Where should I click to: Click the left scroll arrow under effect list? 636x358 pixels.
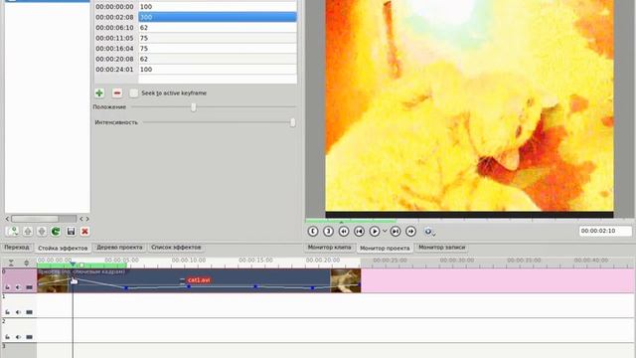(7, 219)
